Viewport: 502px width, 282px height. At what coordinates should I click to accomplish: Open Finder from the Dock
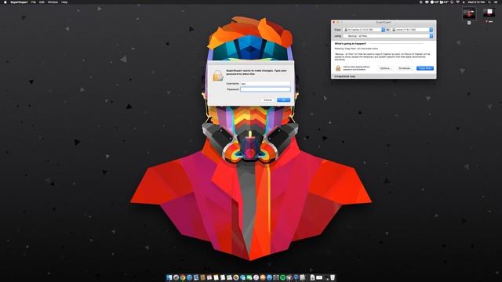(169, 277)
